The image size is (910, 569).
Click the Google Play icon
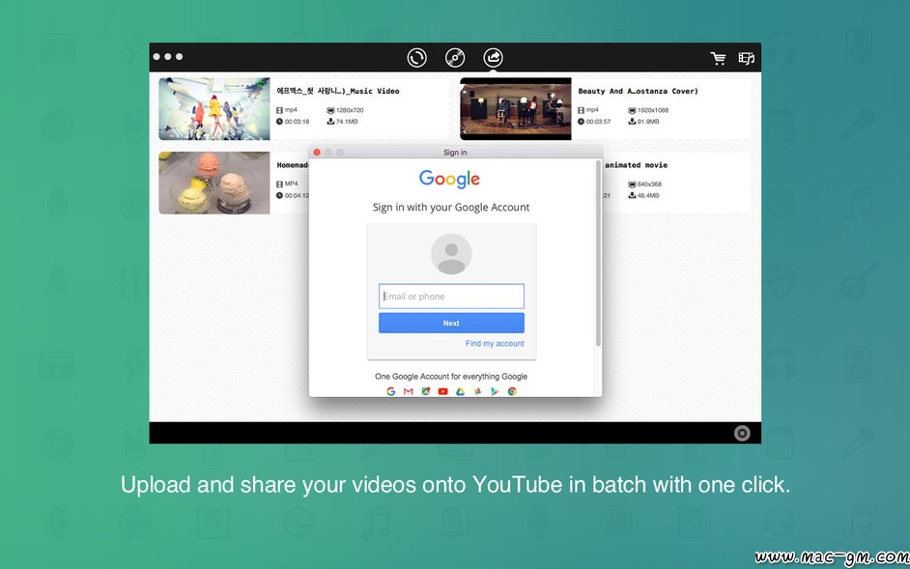(495, 391)
